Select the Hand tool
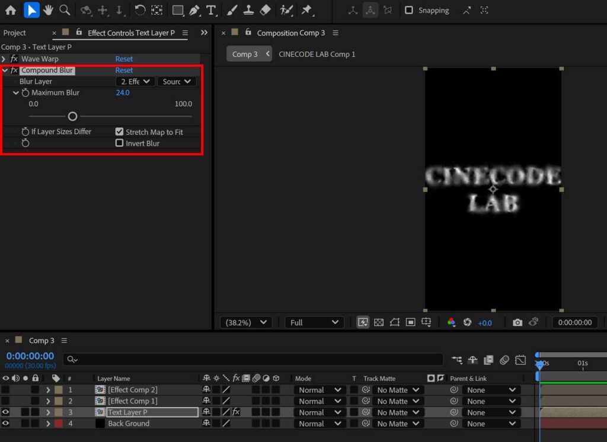The image size is (607, 442). tap(48, 10)
